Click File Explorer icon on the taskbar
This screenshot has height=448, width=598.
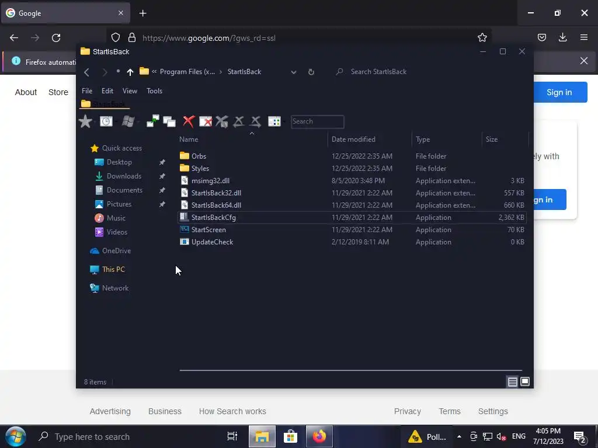coord(262,436)
